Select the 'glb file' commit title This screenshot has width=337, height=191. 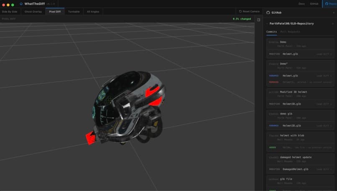pyautogui.click(x=286, y=179)
